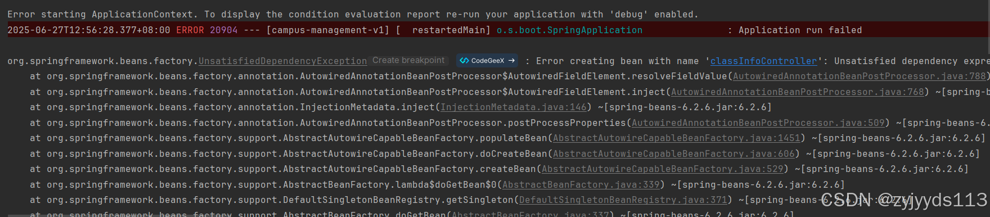Click the Create breakpoint hint

coord(408,60)
